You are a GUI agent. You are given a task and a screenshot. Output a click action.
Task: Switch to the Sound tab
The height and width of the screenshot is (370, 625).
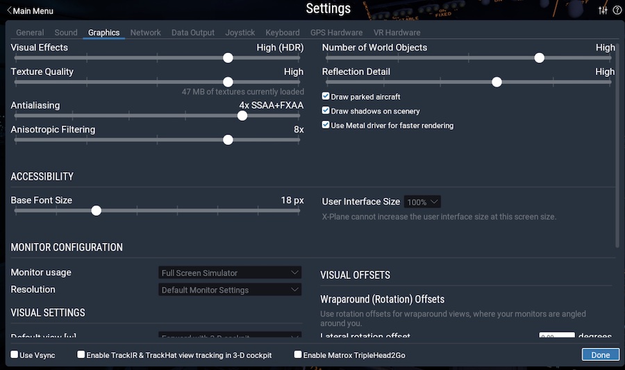66,33
